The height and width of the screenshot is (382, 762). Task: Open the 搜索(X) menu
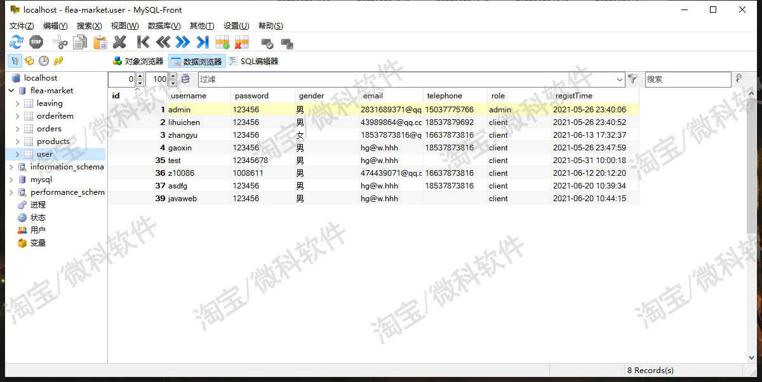pyautogui.click(x=89, y=26)
